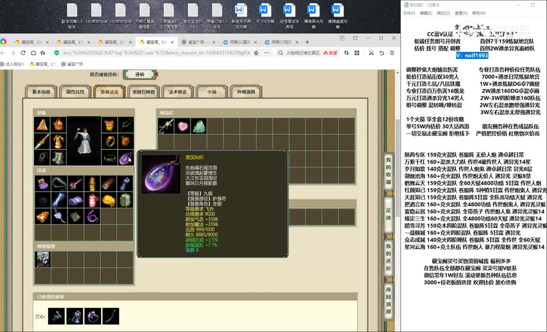
Task: Open the Notepad 编辑(E) menu
Action: 426,13
